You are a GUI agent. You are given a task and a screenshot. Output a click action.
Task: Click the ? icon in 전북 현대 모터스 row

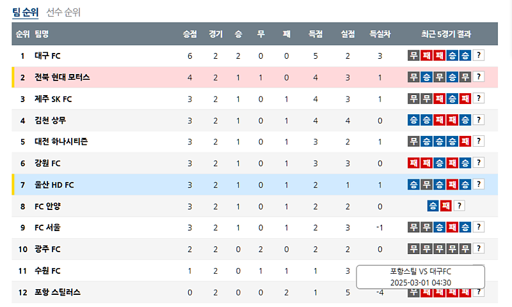pos(478,77)
